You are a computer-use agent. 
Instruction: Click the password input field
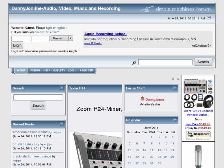(x=40, y=39)
